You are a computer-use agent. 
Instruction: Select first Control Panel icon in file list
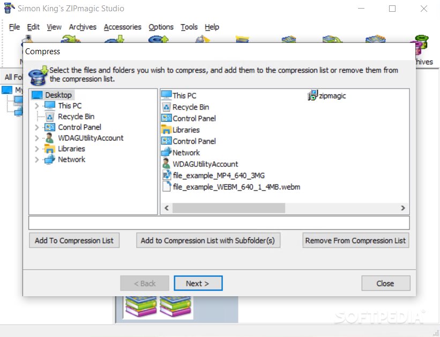[x=166, y=118]
